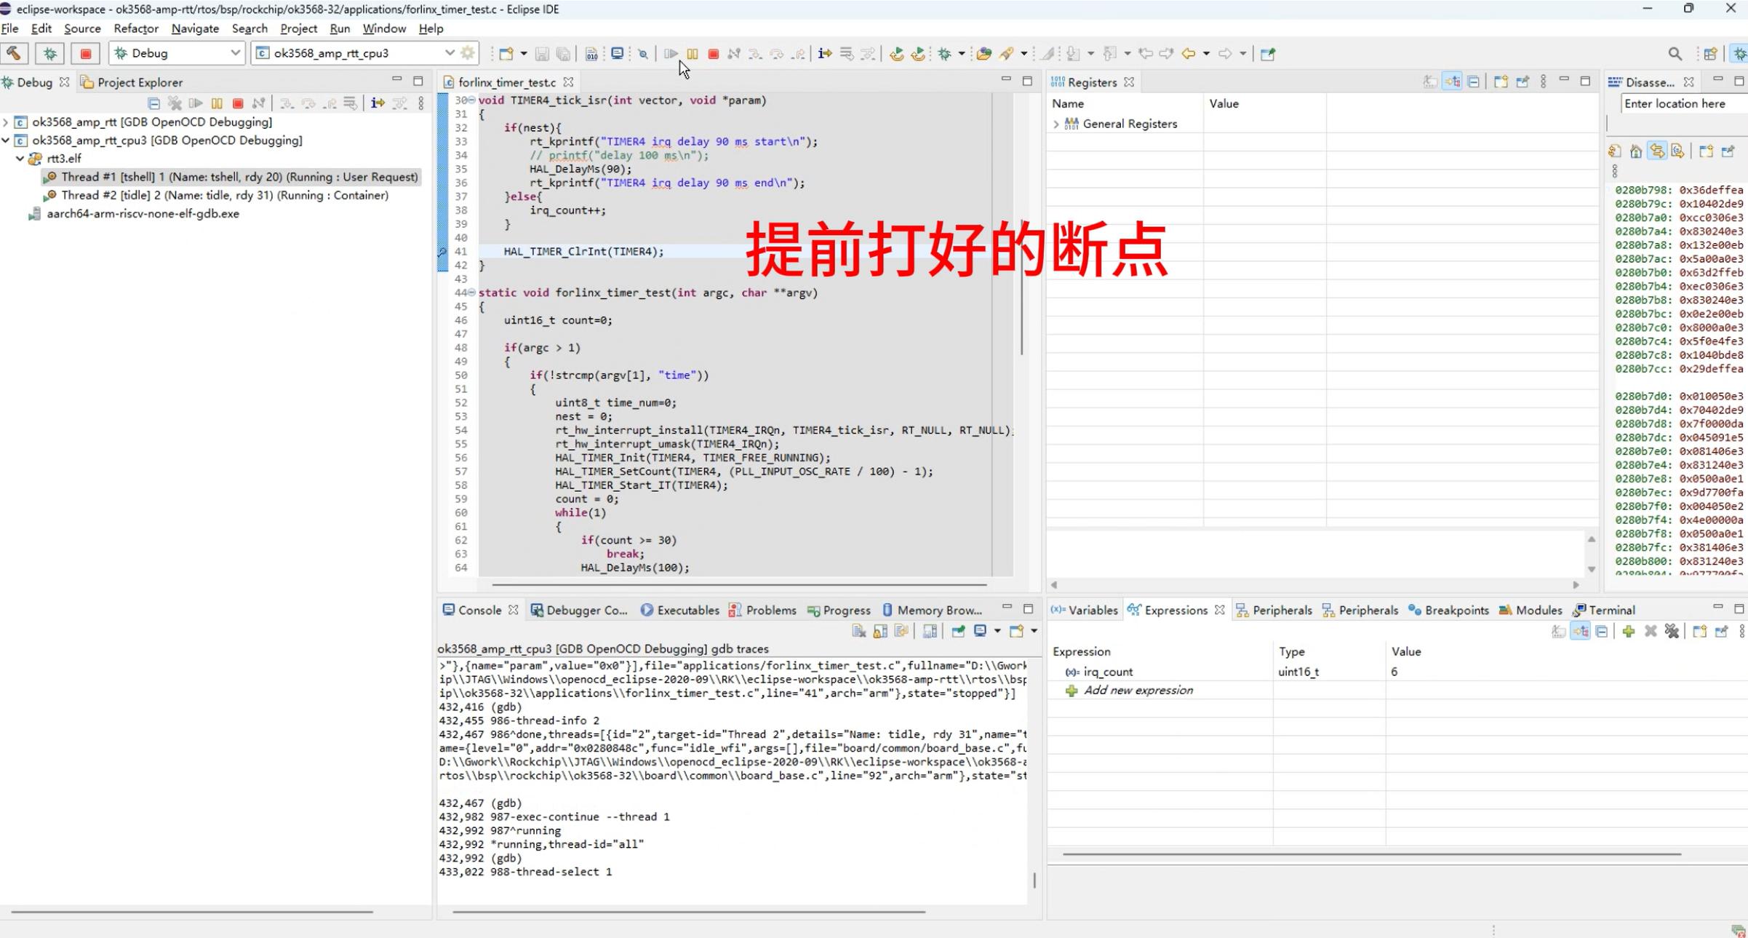Viewport: 1748px width, 938px height.
Task: Expand ok3568_amp_rtt debugging session node
Action: (x=7, y=122)
